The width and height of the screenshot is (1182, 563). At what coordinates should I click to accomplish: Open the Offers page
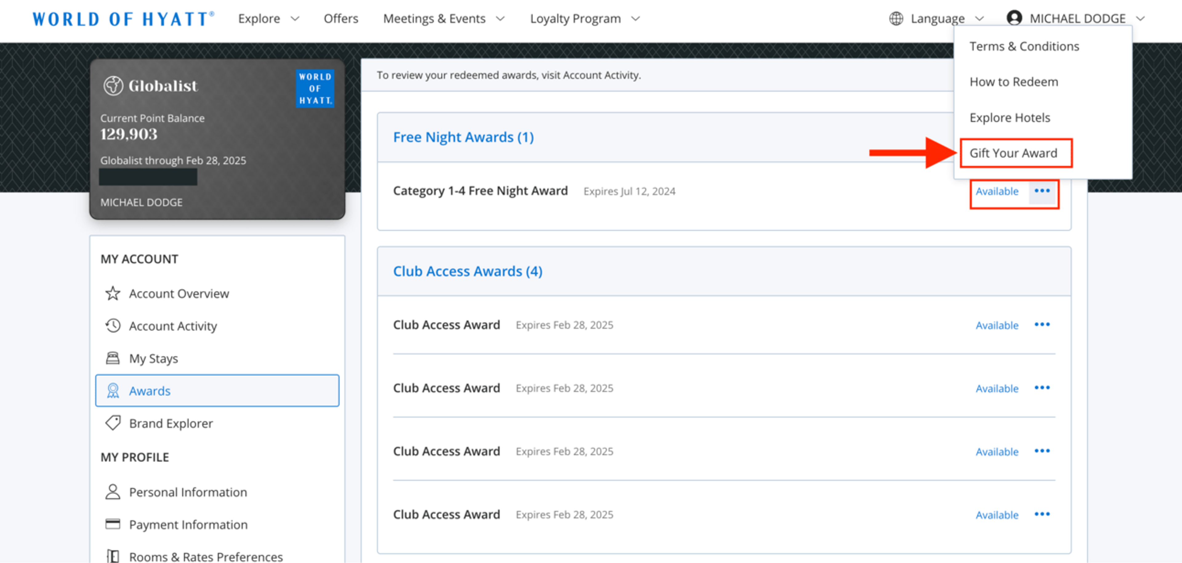[341, 19]
